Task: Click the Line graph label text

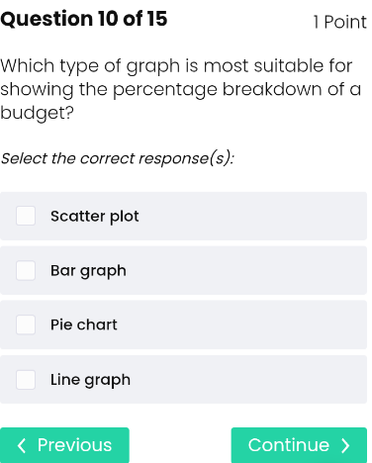Action: pyautogui.click(x=90, y=380)
